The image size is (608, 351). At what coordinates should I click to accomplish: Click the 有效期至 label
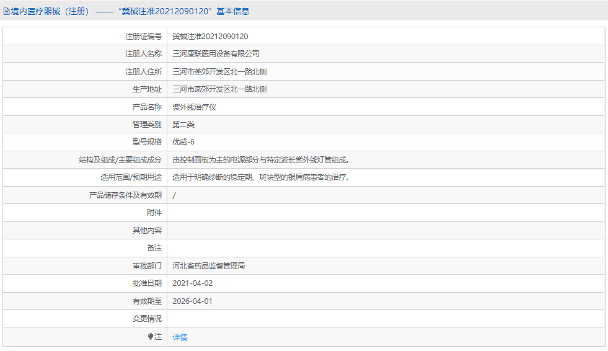coord(147,301)
